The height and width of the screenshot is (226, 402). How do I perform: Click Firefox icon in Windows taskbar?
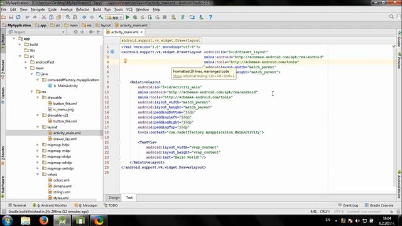tap(44, 220)
